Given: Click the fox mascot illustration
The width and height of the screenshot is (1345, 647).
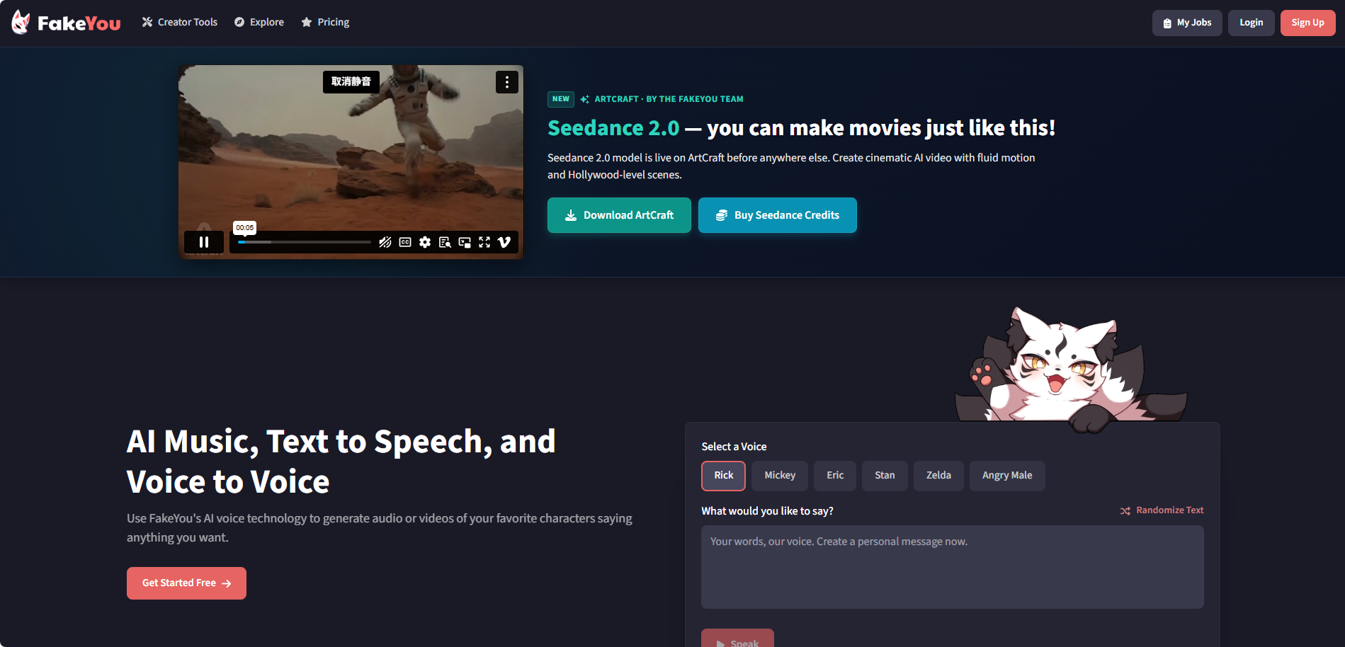Looking at the screenshot, I should tap(1071, 369).
